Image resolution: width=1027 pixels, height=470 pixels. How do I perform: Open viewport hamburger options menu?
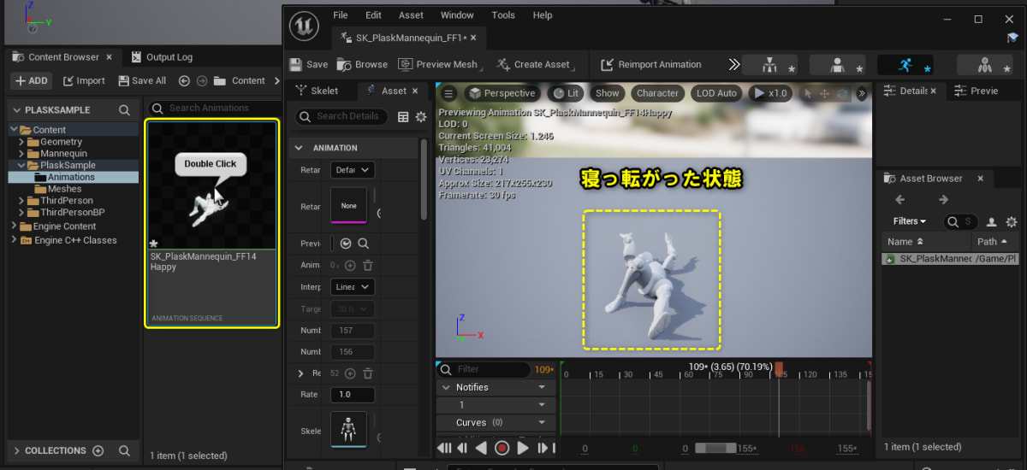tap(448, 93)
